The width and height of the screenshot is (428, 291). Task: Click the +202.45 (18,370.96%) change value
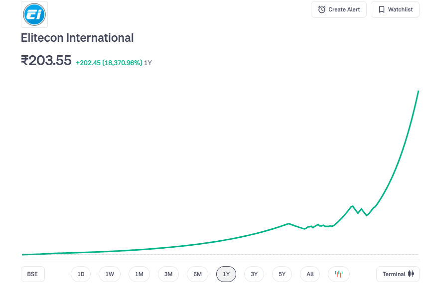pyautogui.click(x=109, y=63)
